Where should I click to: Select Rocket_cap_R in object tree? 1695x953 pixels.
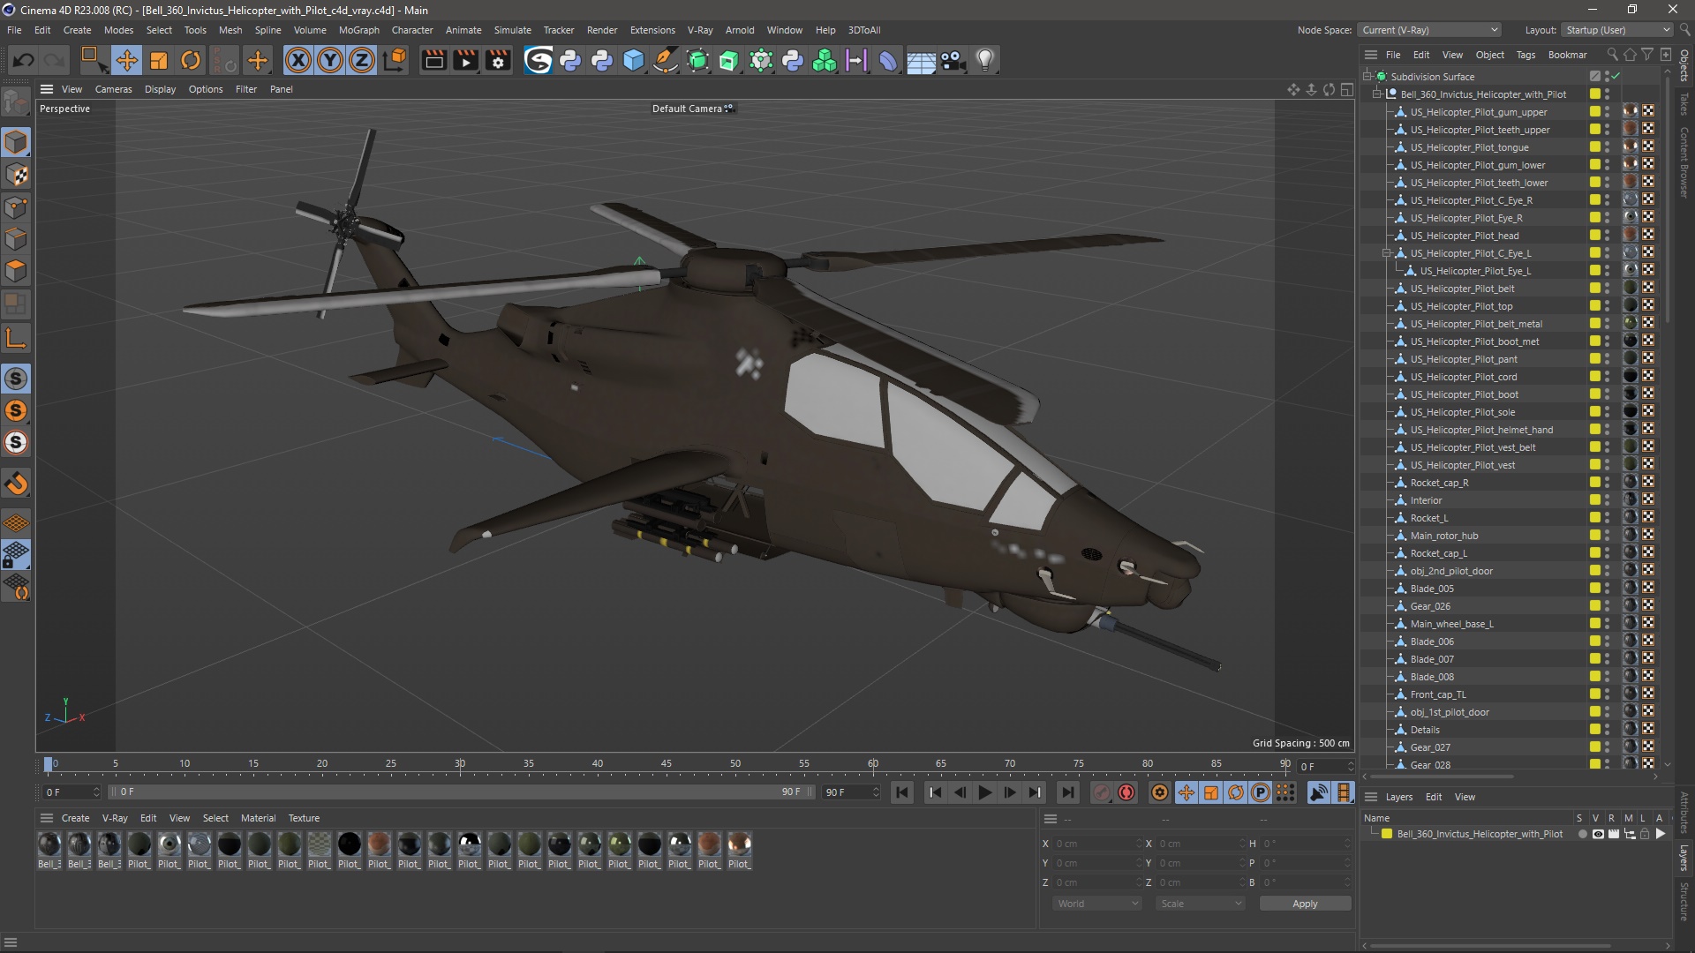pos(1439,483)
